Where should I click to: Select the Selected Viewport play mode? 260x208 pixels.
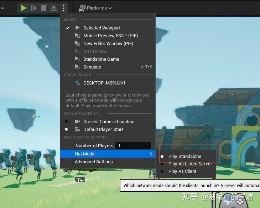[x=108, y=28]
